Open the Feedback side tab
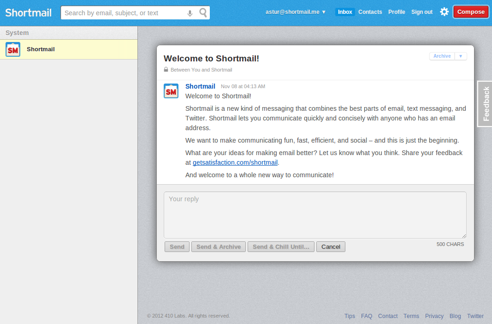This screenshot has height=324, width=492. 485,104
